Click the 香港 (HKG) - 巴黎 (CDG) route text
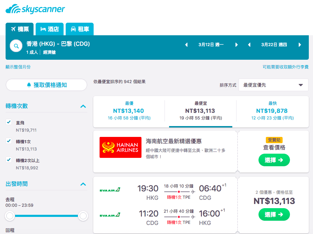Image resolution: width=313 pixels, height=234 pixels. pyautogui.click(x=58, y=44)
